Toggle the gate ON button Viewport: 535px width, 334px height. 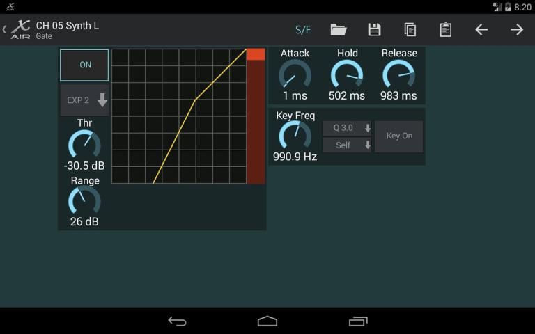pos(85,65)
